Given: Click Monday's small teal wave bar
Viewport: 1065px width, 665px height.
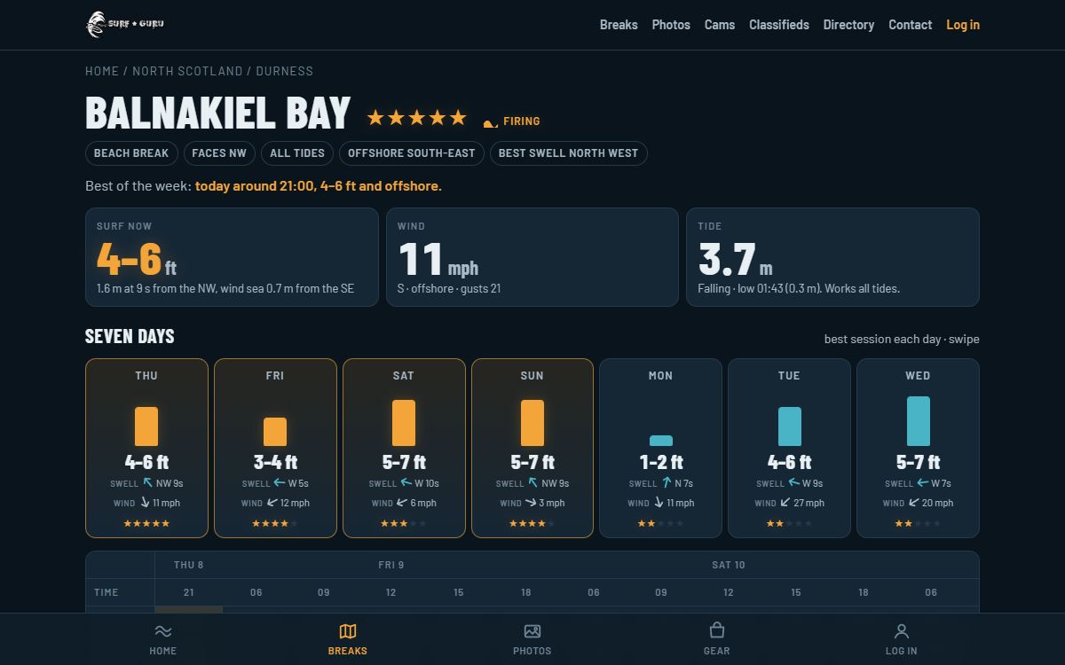Looking at the screenshot, I should [x=661, y=441].
